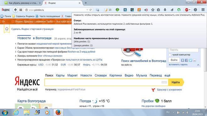Sign in using the Twitter icon
The image size is (207, 116).
coord(190,60)
